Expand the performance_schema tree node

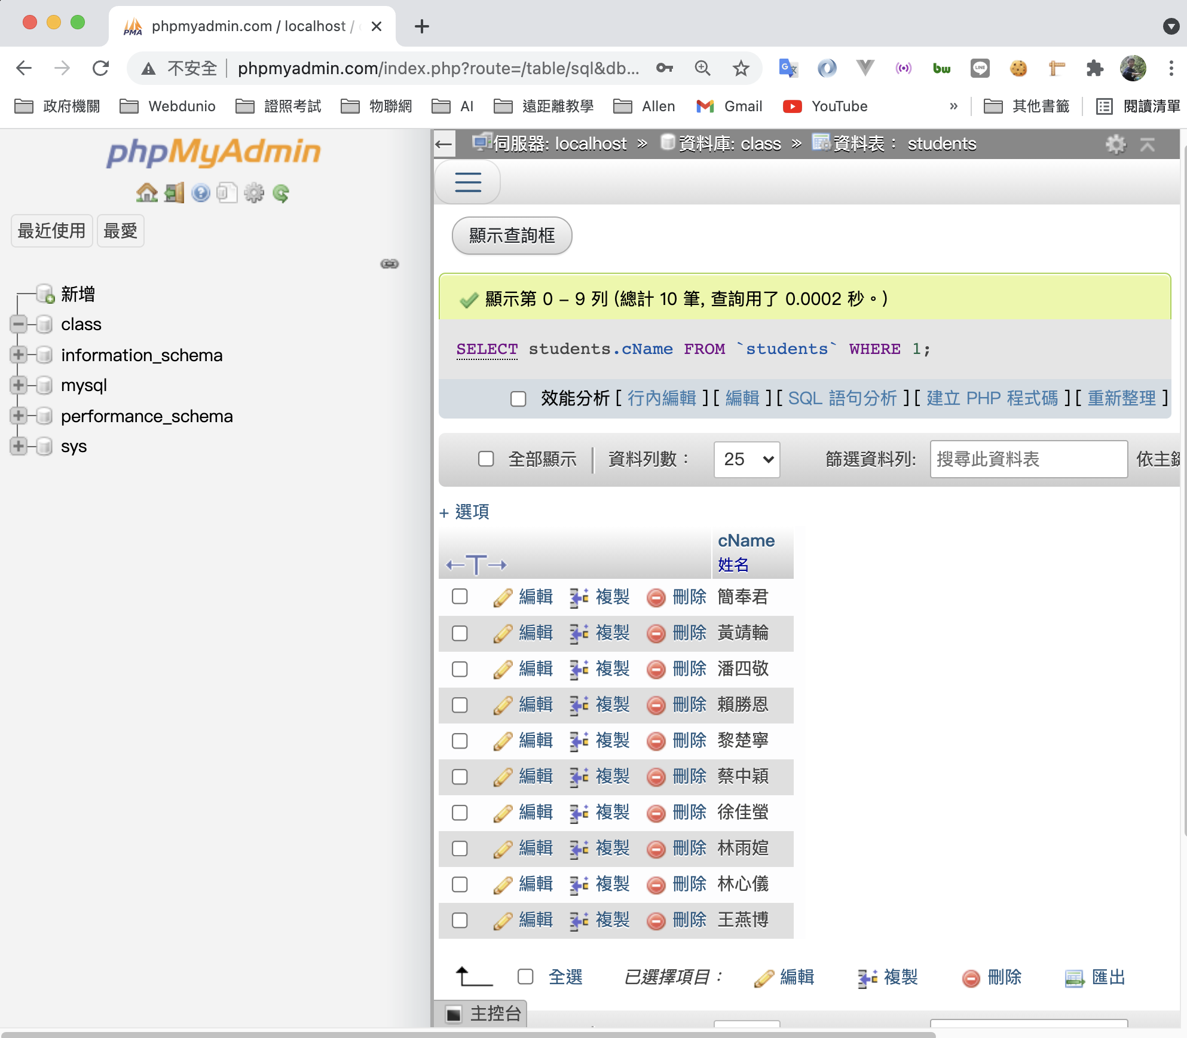19,416
